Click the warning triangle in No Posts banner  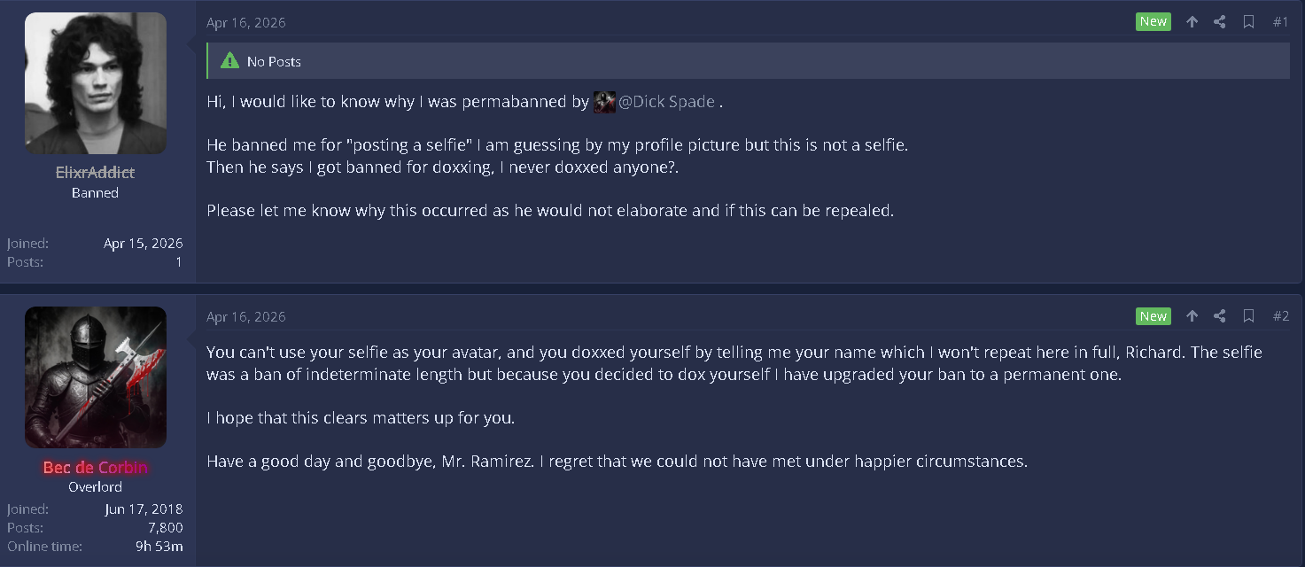(x=230, y=61)
